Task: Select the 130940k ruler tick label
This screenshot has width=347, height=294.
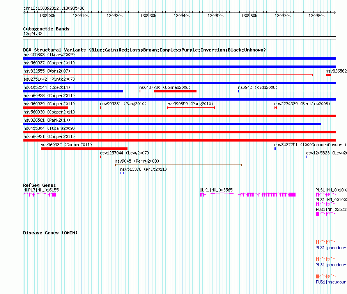Action: pyautogui.click(x=182, y=16)
